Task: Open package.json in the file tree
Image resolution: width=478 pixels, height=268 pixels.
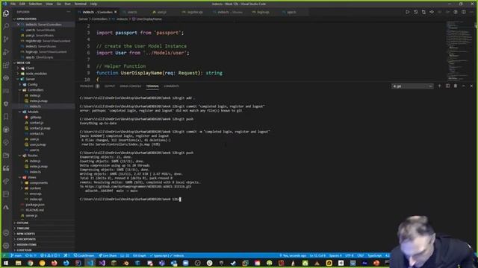Action: pos(35,205)
